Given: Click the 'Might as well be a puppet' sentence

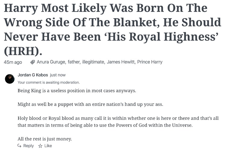Looking at the screenshot, I should tap(90, 104).
